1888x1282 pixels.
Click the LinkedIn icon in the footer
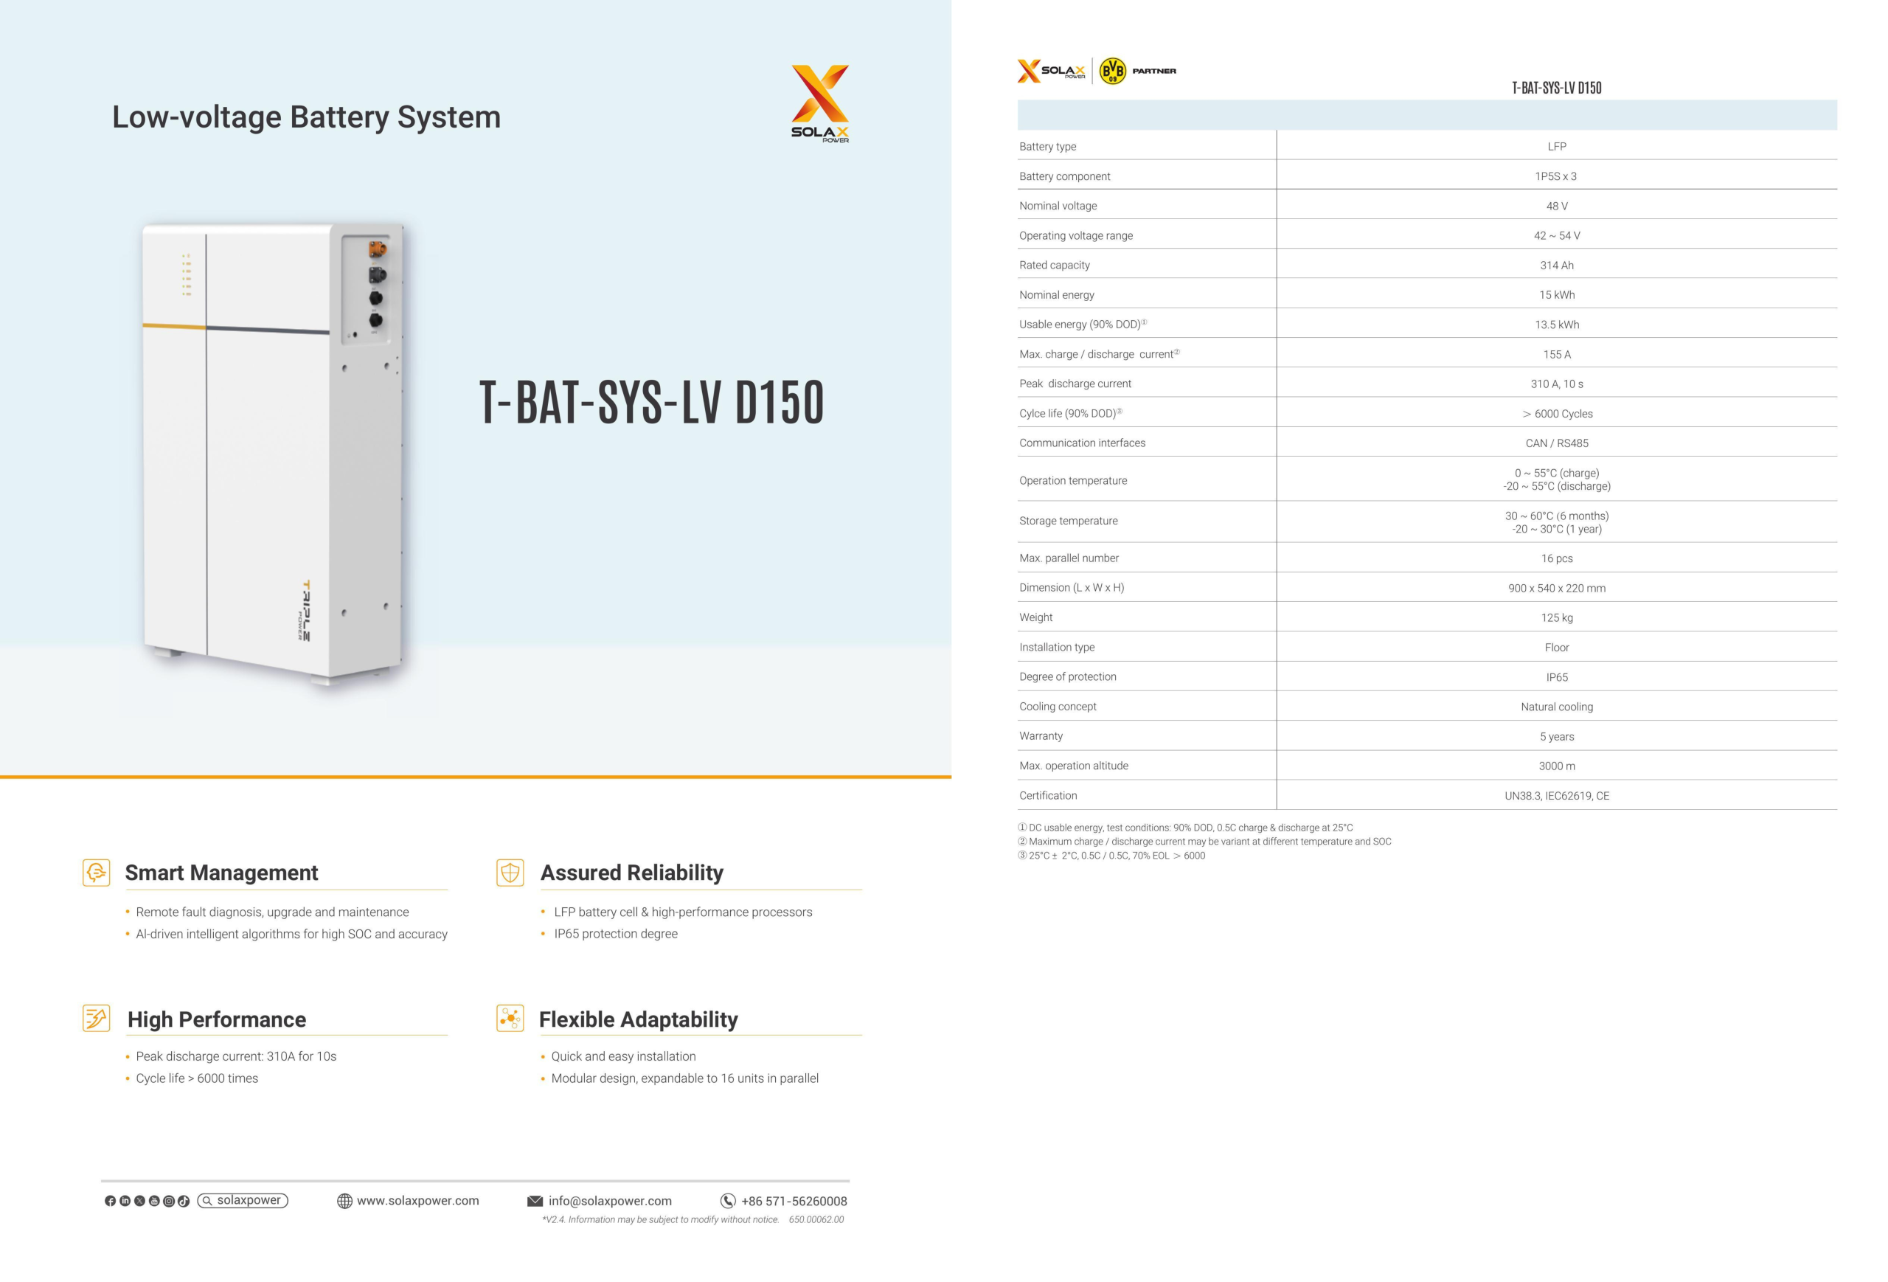[x=125, y=1201]
